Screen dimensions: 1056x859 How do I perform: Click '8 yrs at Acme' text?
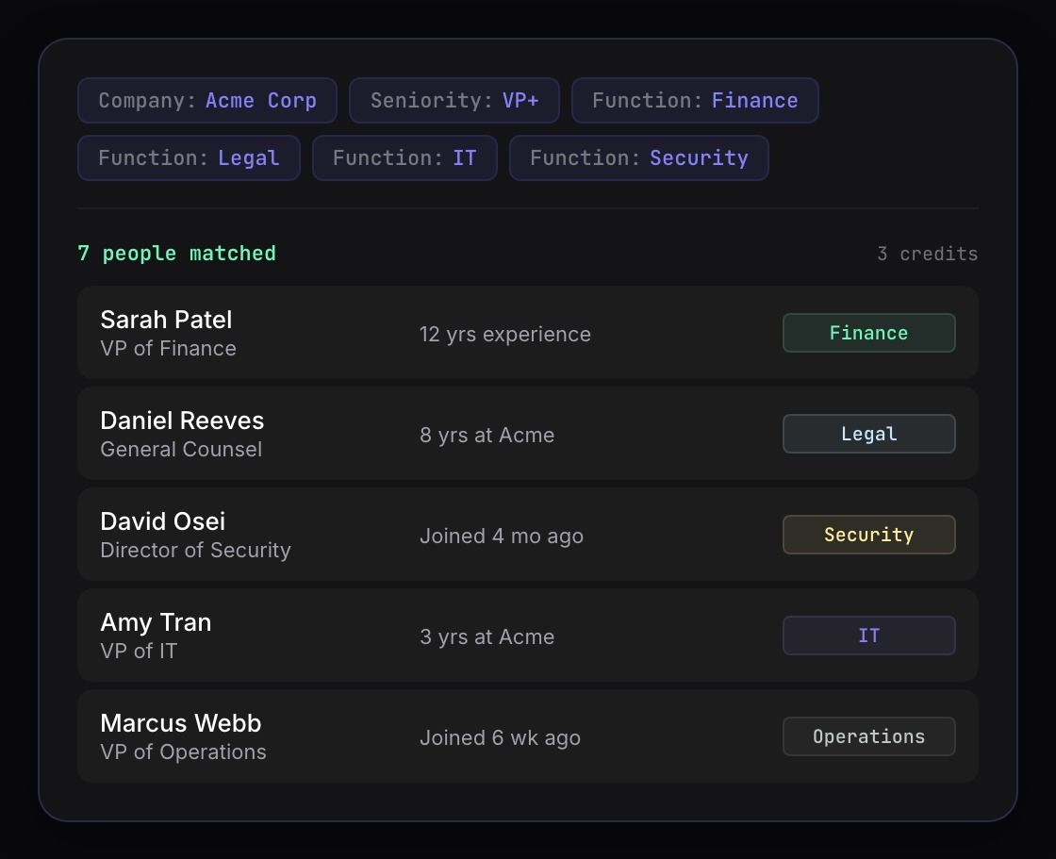tap(487, 436)
